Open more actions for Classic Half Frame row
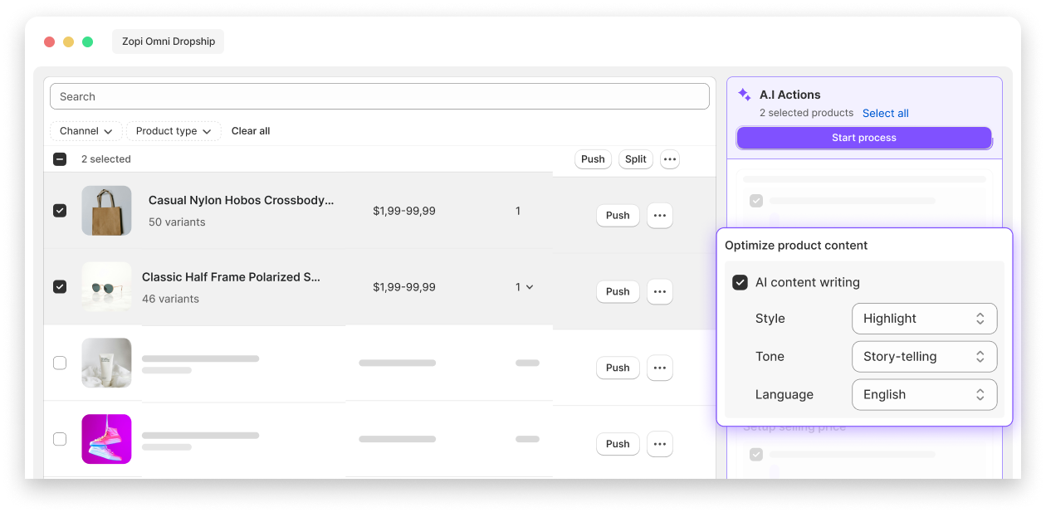The image size is (1046, 512). 660,291
